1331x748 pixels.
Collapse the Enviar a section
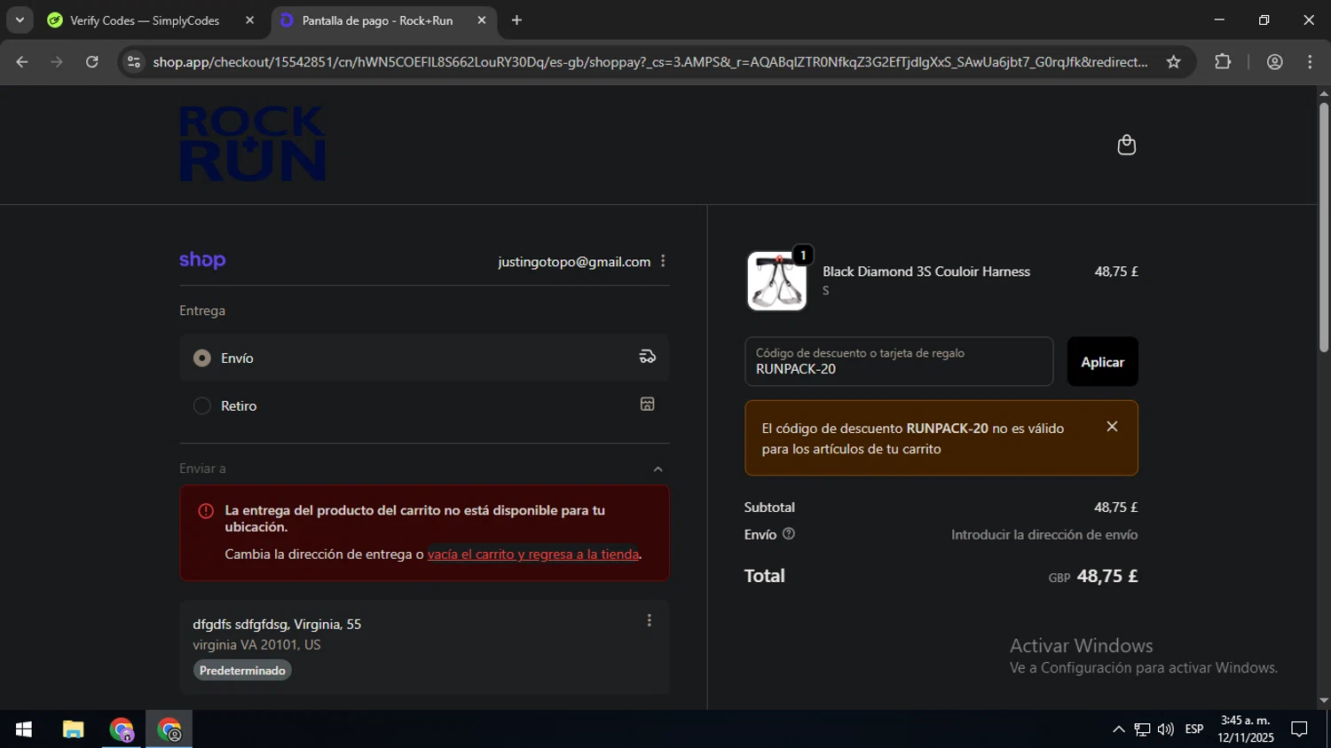pyautogui.click(x=658, y=468)
